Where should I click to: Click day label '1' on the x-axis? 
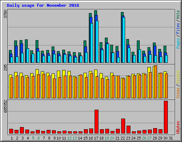pos(12,138)
